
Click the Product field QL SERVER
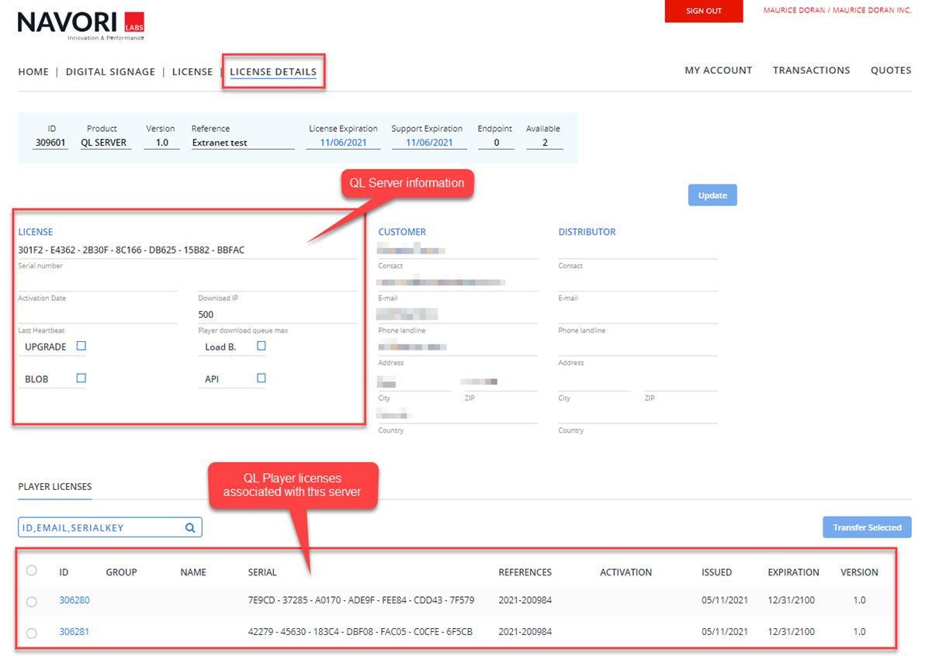[x=106, y=143]
